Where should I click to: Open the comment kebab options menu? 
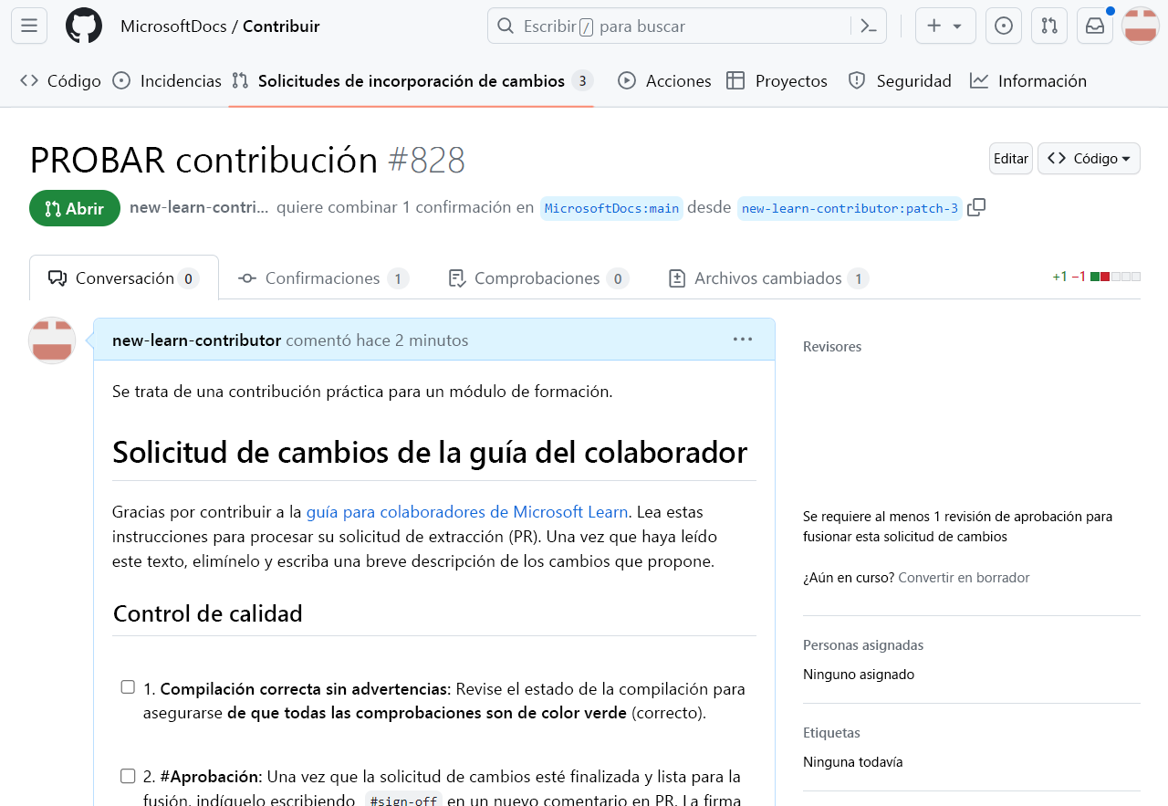pos(743,339)
